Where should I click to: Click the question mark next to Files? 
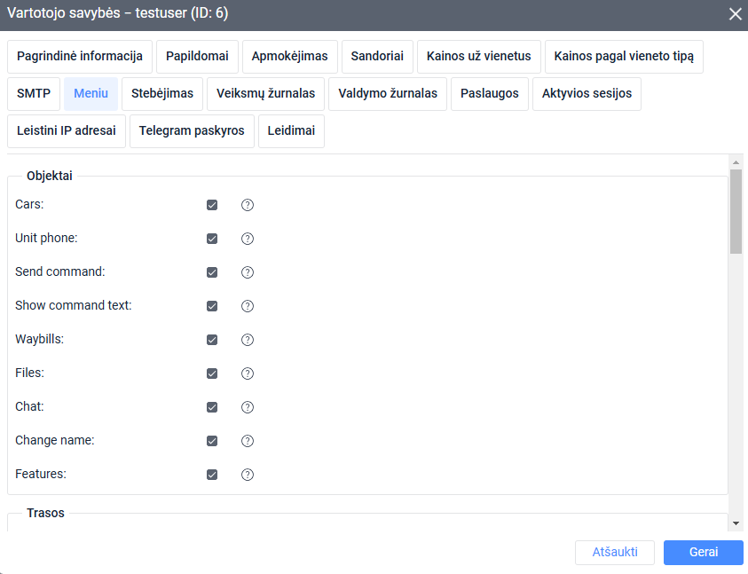point(248,373)
